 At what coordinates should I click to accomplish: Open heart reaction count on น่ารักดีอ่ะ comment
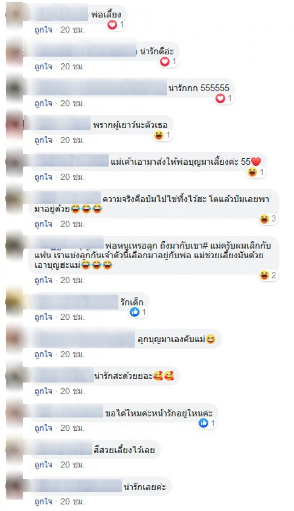click(x=169, y=61)
